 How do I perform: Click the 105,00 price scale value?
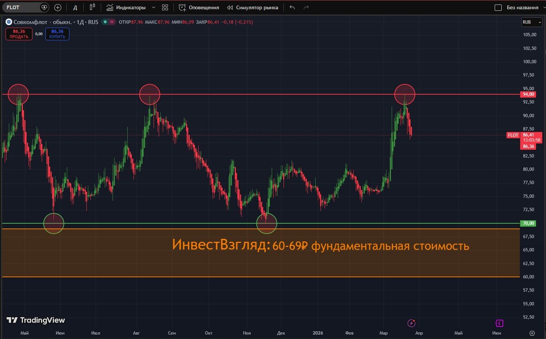529,35
